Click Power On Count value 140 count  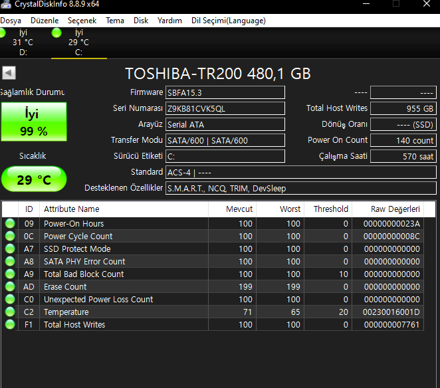[403, 140]
